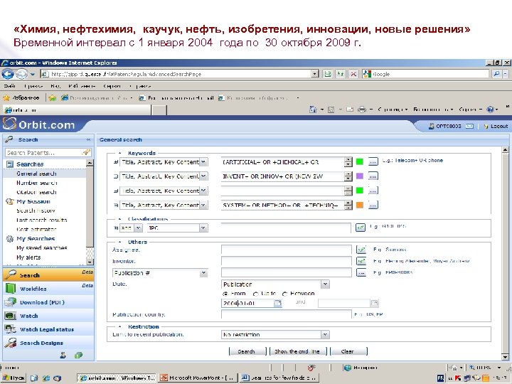
Task: Toggle collapse box of first keyword row
Action: (116, 162)
